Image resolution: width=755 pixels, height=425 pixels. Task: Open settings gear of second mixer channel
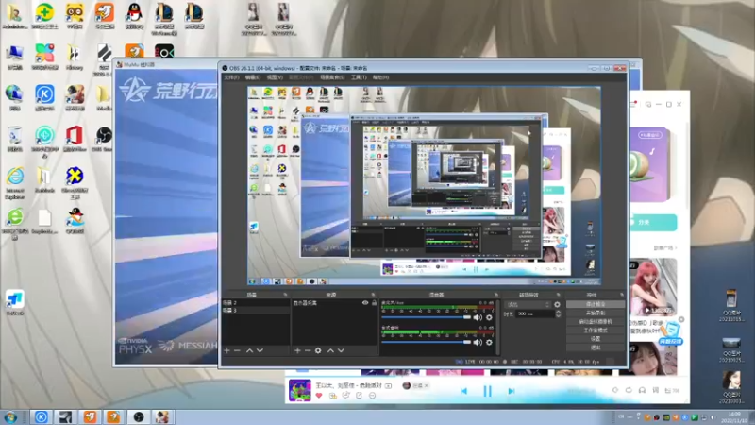tap(489, 342)
